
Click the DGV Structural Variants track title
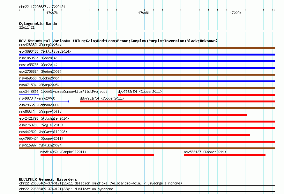(118, 41)
